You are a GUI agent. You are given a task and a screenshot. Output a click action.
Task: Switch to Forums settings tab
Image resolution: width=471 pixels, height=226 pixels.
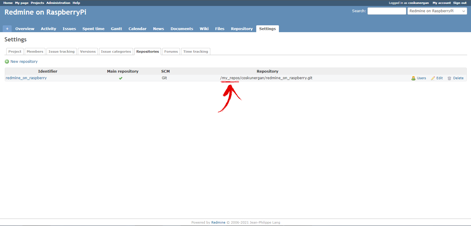171,52
